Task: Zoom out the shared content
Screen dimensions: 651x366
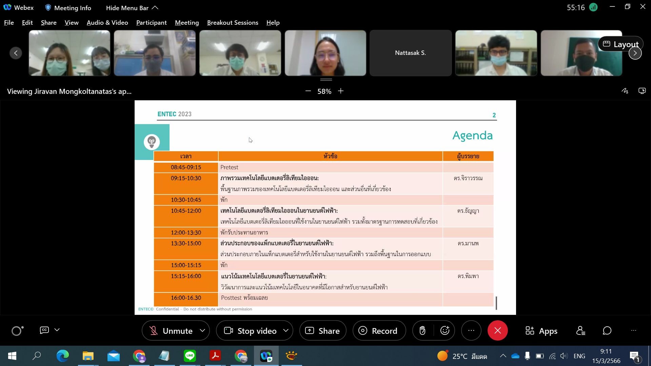Action: click(308, 91)
